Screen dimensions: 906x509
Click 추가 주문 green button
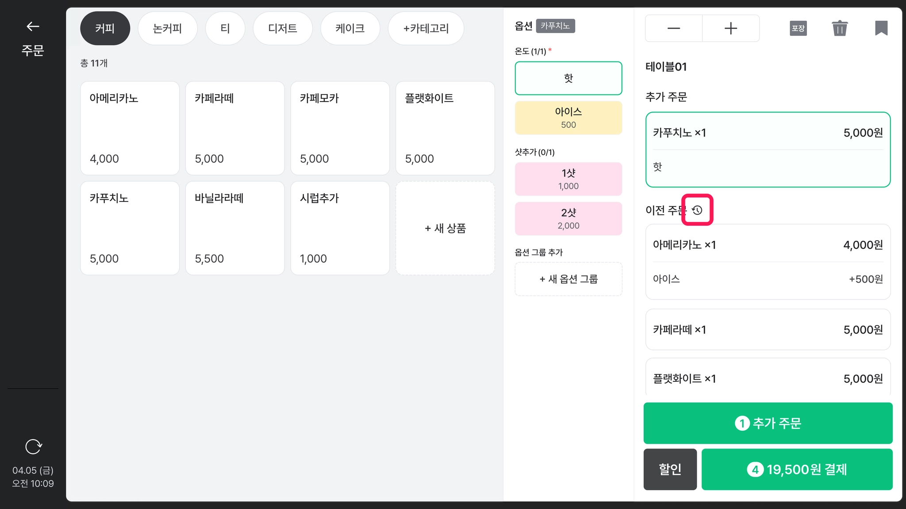[768, 423]
